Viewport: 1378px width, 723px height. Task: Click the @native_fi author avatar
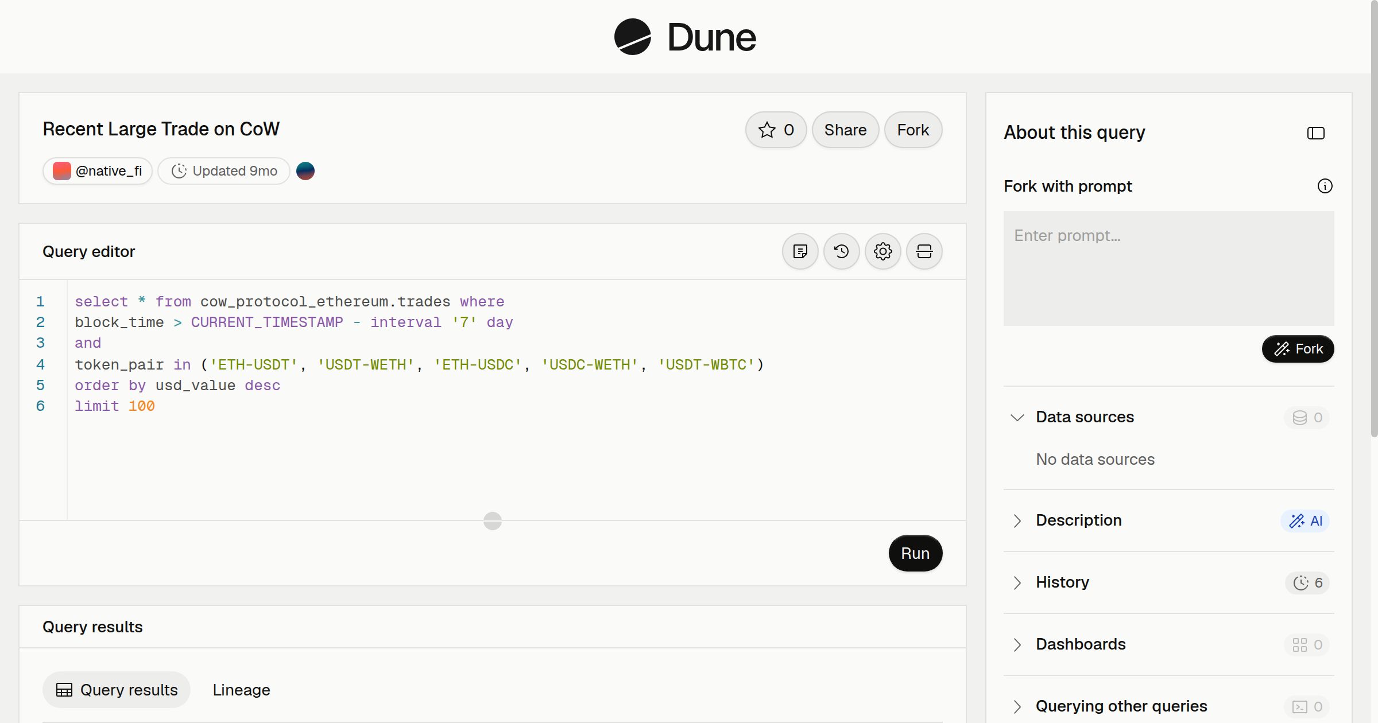coord(61,171)
